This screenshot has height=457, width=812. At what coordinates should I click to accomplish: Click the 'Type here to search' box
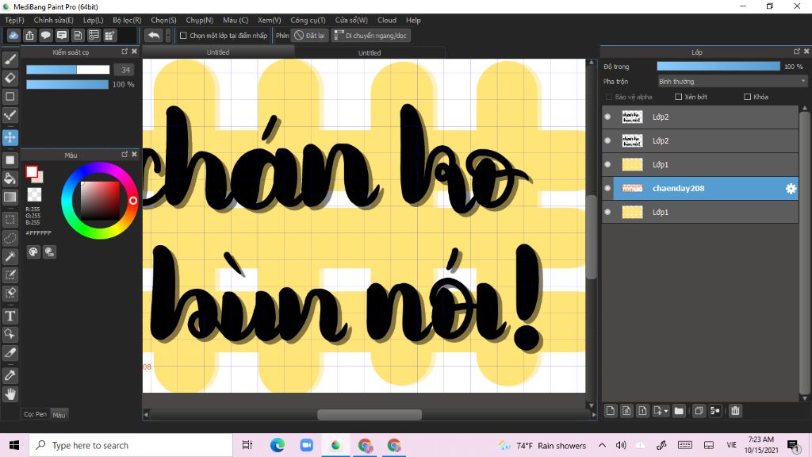(x=131, y=445)
